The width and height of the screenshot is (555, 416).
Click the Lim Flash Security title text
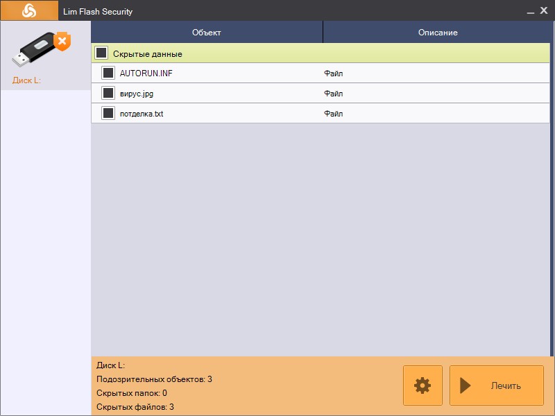(98, 12)
